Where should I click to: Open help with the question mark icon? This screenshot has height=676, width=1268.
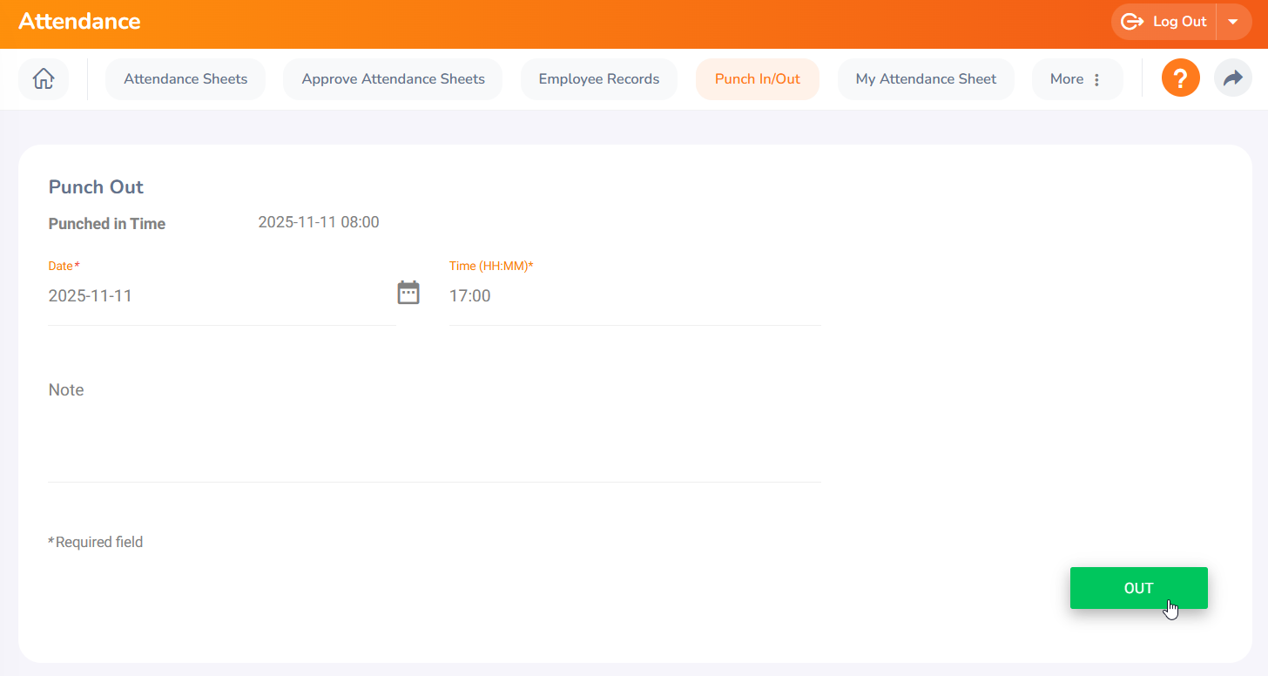click(1180, 79)
